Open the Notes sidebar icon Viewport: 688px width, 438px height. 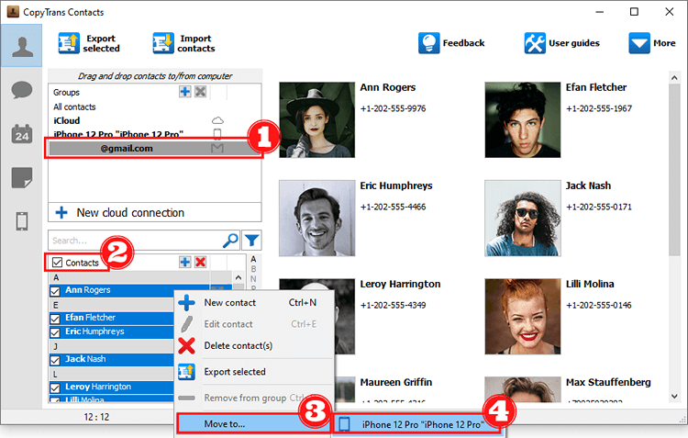[21, 177]
